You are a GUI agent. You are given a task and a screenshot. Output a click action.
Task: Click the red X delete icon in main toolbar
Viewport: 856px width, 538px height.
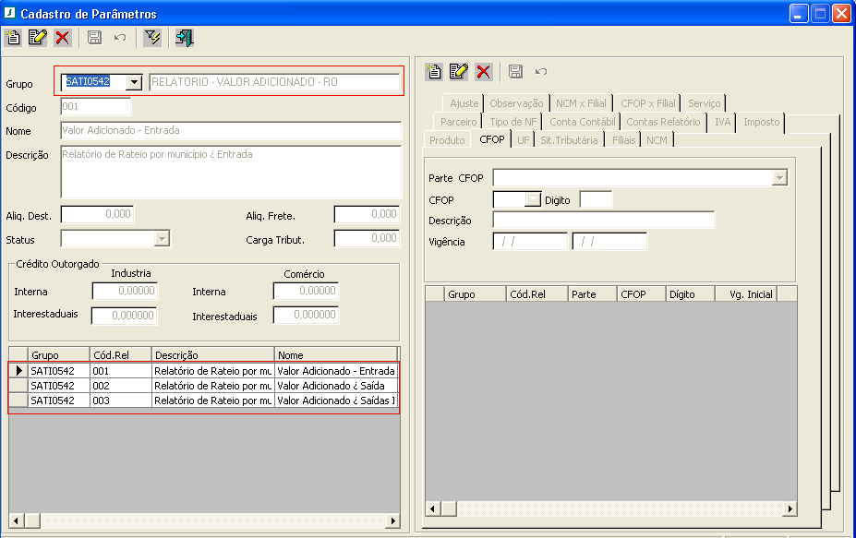(x=62, y=38)
